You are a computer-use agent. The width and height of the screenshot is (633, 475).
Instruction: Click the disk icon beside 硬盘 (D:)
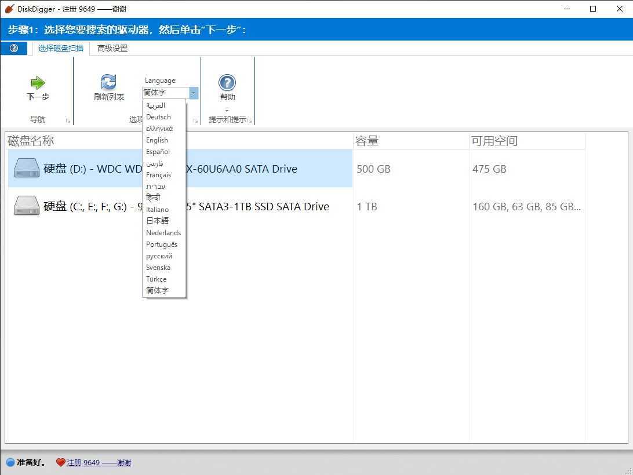point(26,168)
